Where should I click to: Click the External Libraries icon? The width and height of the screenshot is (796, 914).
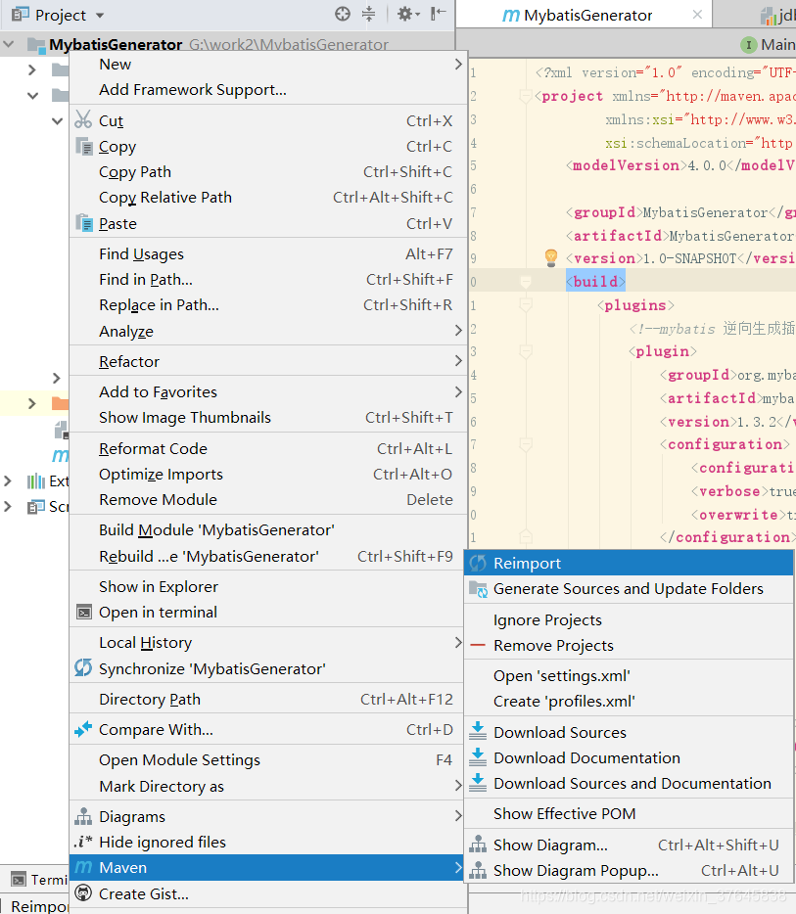pyautogui.click(x=36, y=480)
